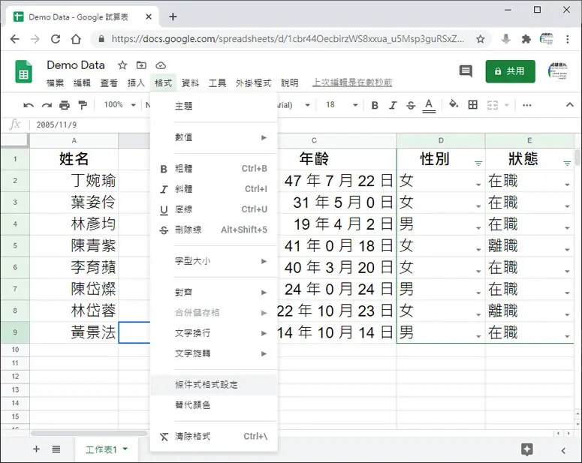The image size is (582, 463).
Task: Star the Demo Data document
Action: tap(122, 65)
